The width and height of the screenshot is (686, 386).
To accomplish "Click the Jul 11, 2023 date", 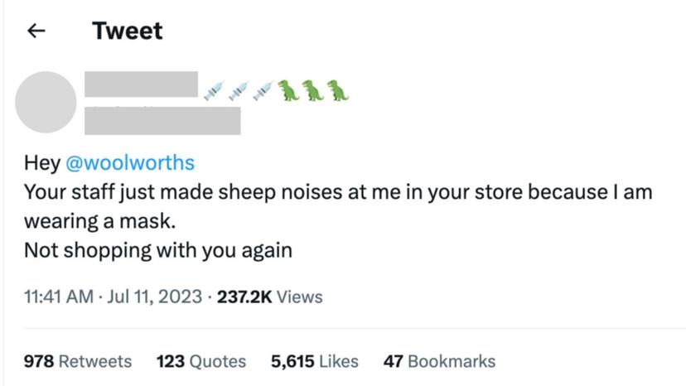I will click(154, 297).
